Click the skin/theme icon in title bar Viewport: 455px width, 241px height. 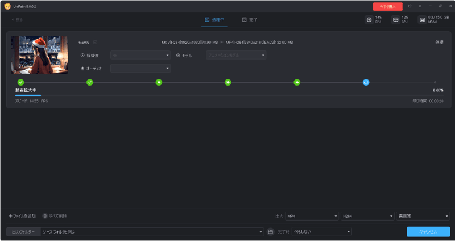(x=409, y=6)
